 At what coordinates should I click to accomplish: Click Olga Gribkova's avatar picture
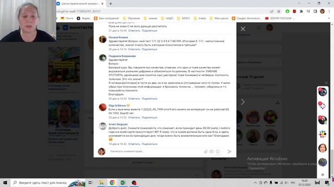103,108
